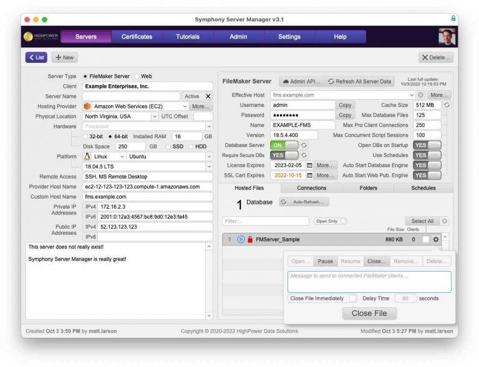479x367 pixels.
Task: Open the 18.04.5 LTS version dropdown
Action: [x=210, y=166]
